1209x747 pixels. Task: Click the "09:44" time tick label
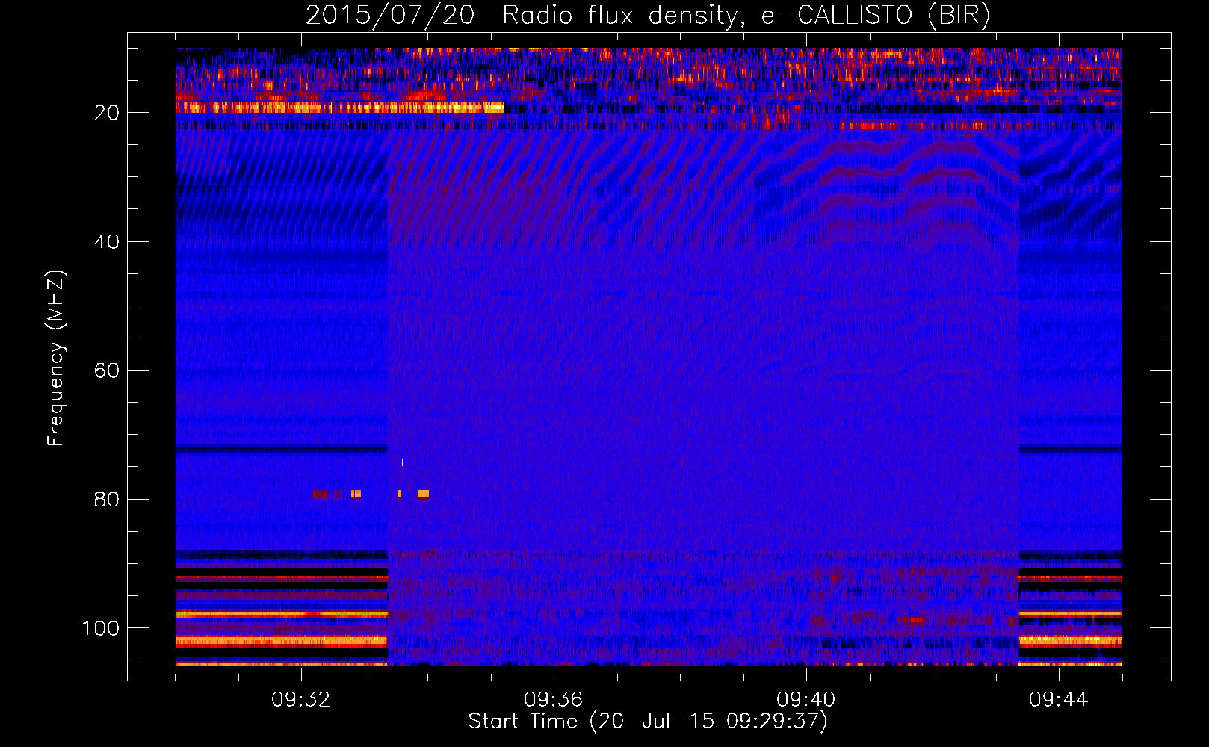[x=1059, y=700]
